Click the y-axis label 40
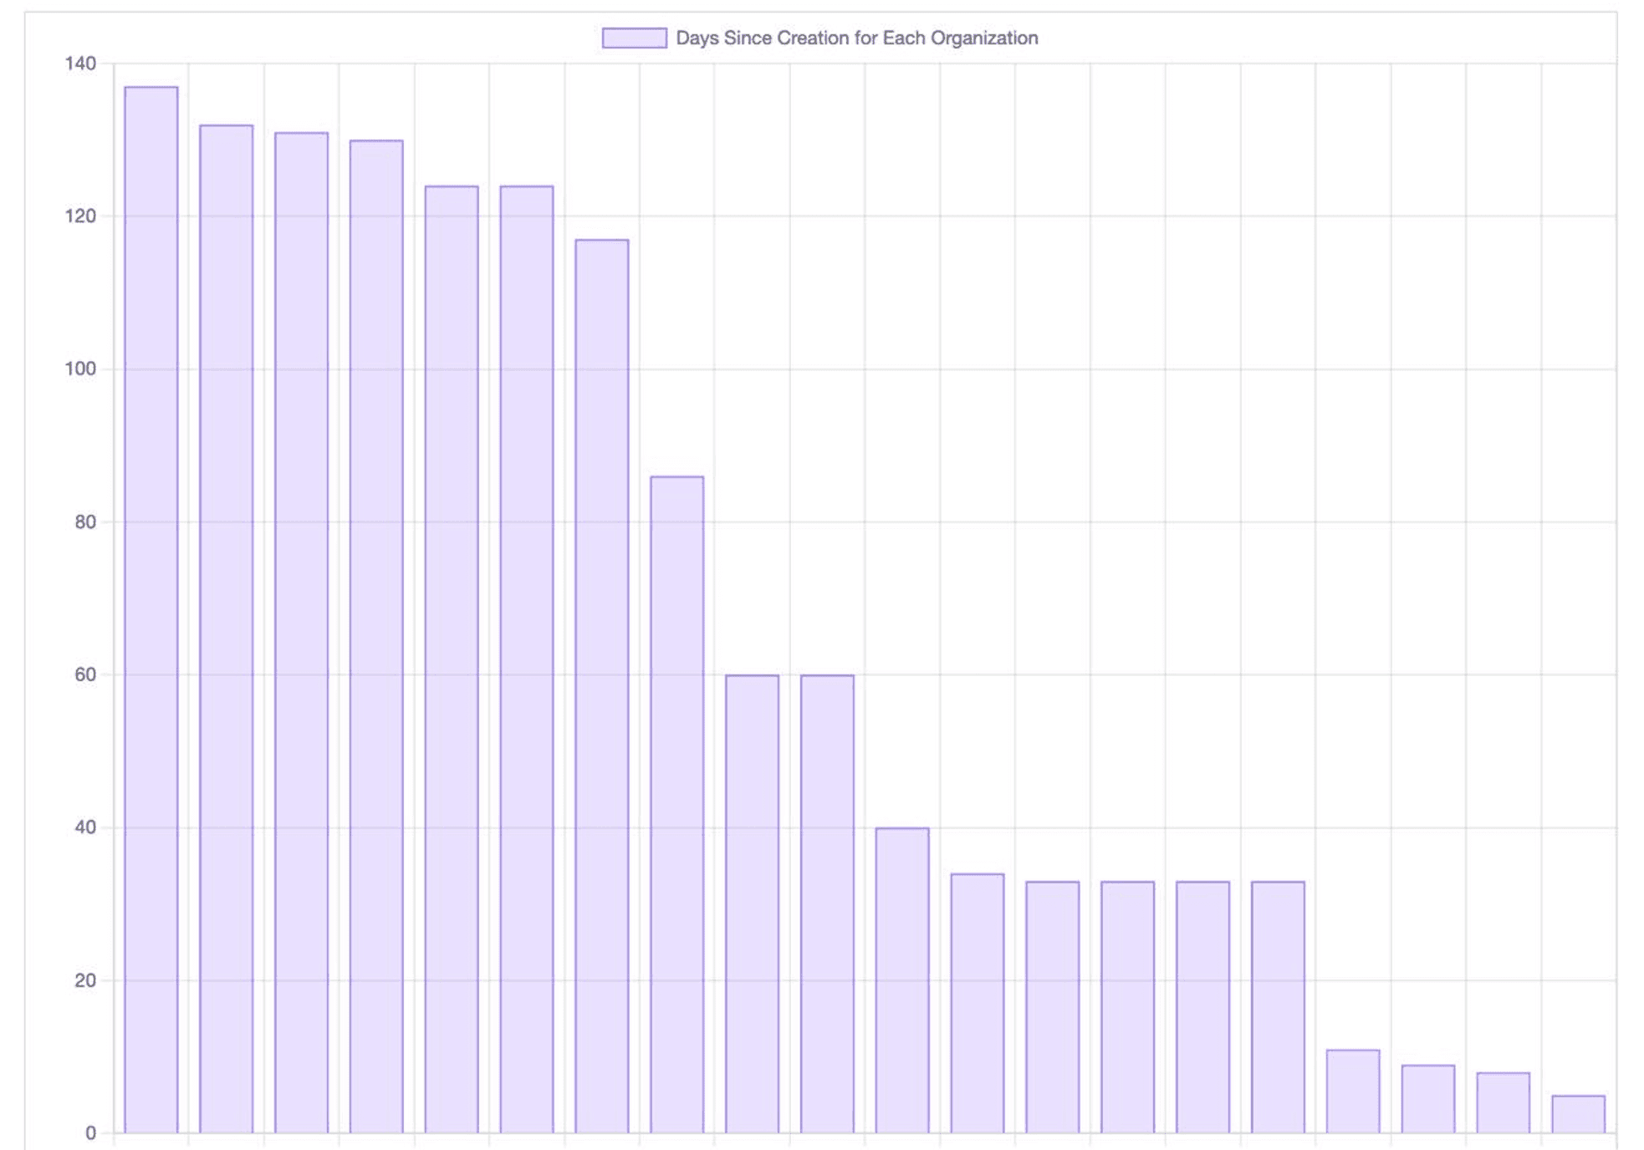This screenshot has width=1644, height=1150. coord(85,827)
